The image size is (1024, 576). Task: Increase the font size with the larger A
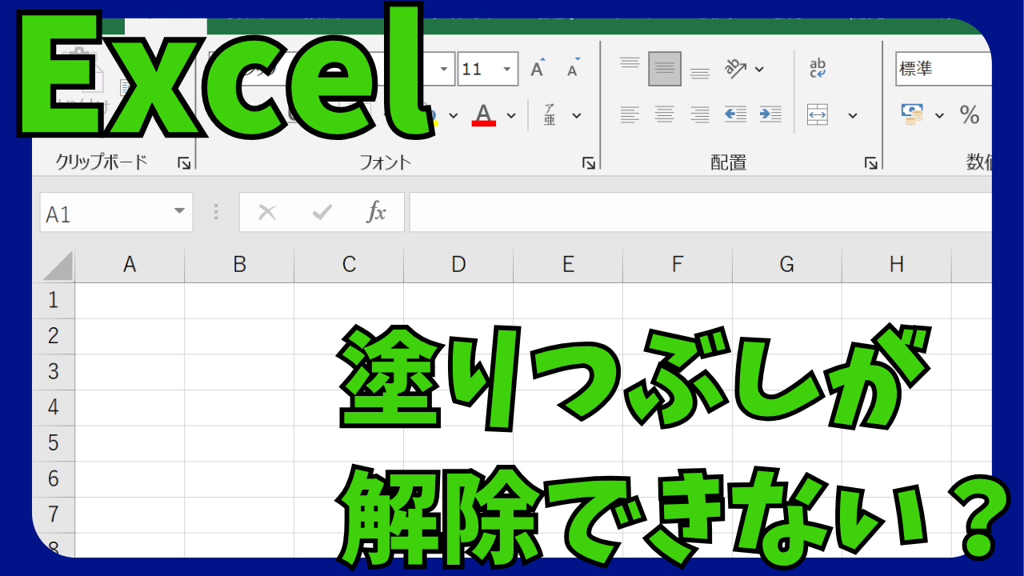tap(538, 69)
